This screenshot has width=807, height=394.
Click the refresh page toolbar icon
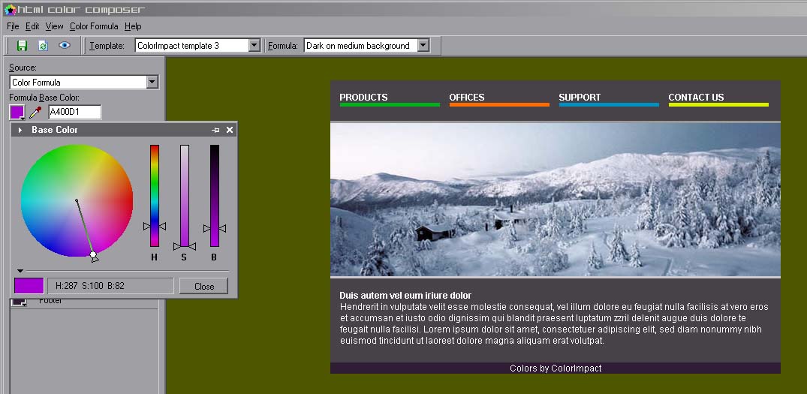point(44,46)
